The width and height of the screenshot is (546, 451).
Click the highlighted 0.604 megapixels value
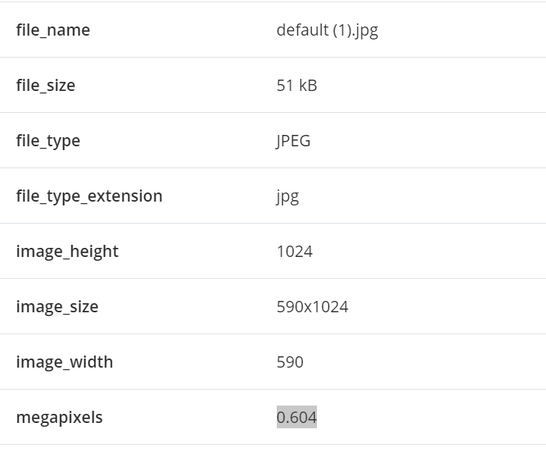click(x=297, y=418)
